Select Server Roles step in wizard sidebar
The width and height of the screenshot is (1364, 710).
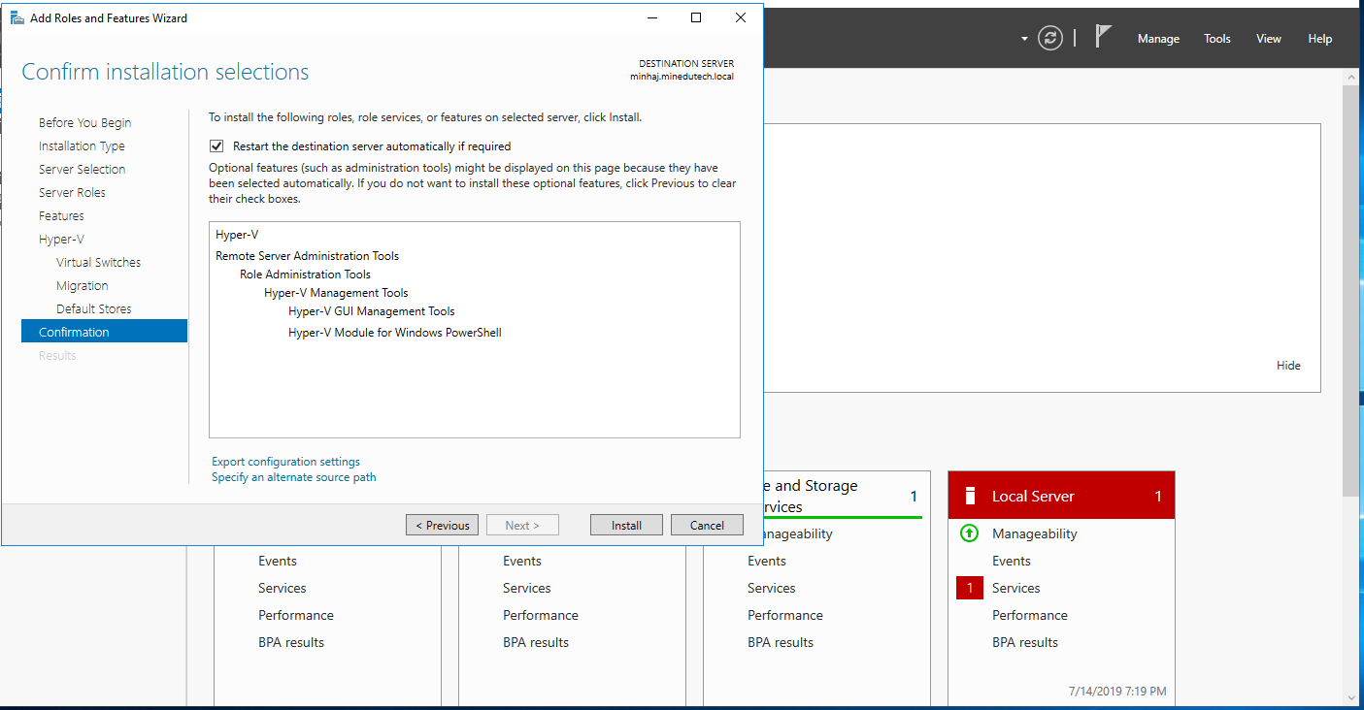[72, 192]
